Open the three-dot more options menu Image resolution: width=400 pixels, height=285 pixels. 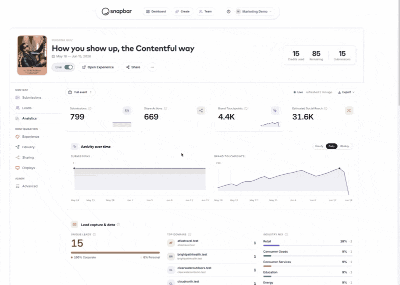(152, 67)
